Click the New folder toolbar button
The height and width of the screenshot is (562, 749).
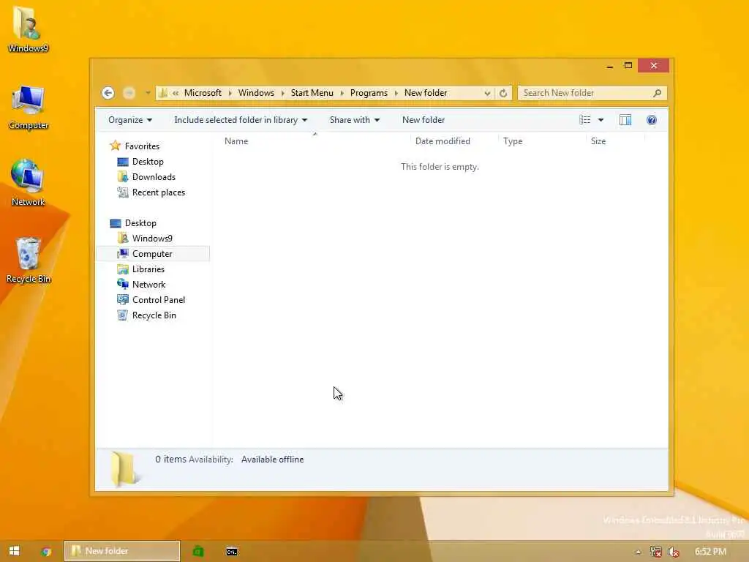pos(424,120)
